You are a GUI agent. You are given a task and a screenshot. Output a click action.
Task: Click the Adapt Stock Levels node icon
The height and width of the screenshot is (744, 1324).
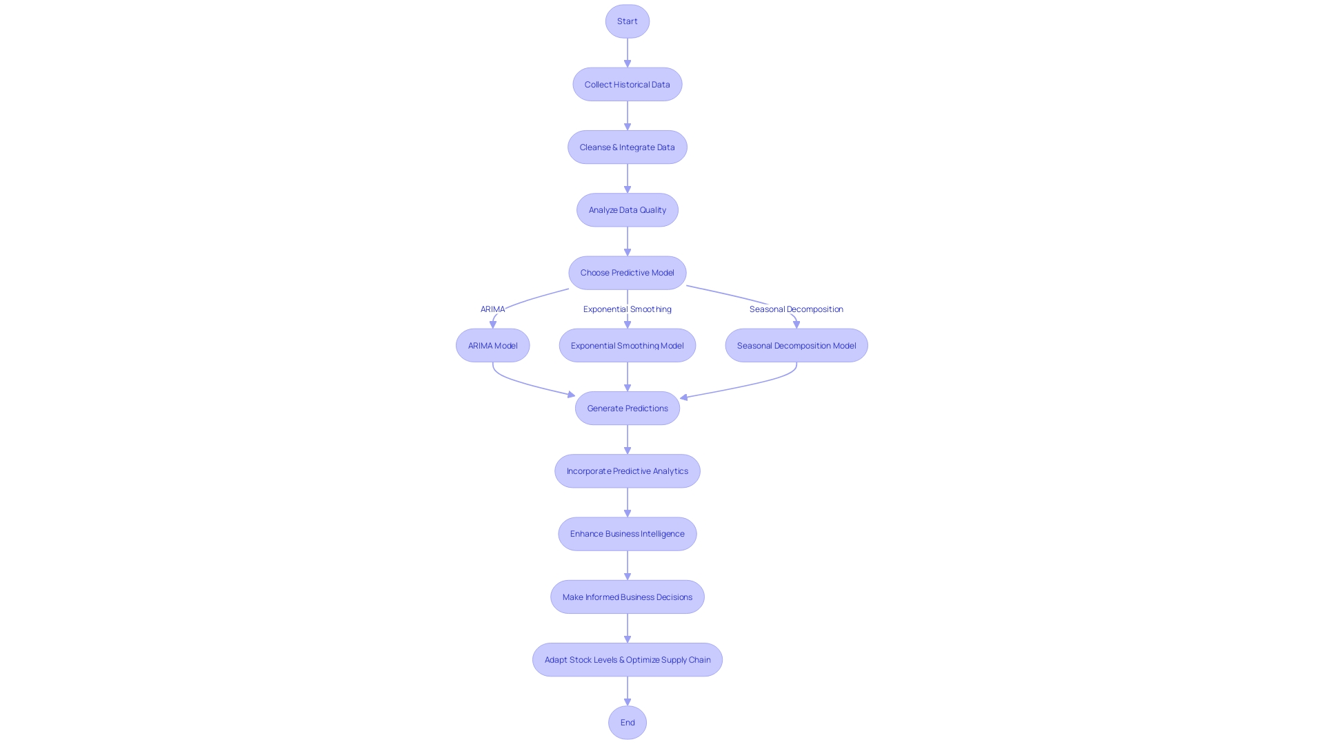(x=627, y=659)
